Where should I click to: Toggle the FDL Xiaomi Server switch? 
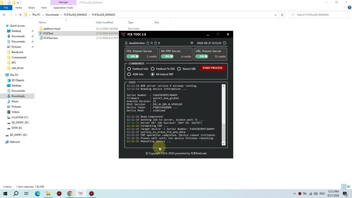[133, 56]
